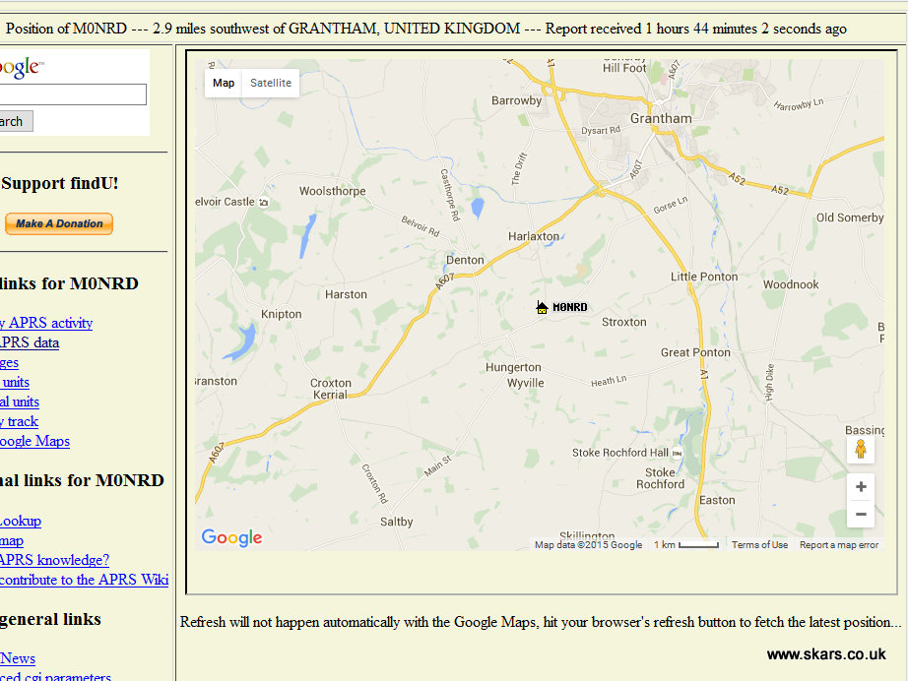
Task: Click the Google logo on the map
Action: [x=231, y=537]
